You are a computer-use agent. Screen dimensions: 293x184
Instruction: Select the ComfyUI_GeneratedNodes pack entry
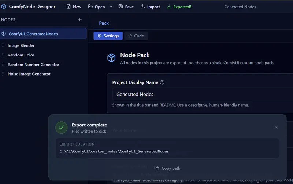tap(43, 34)
